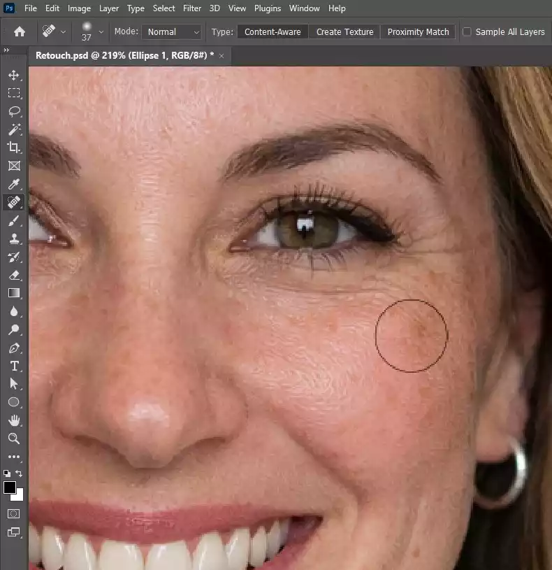The image size is (552, 570).
Task: Reset to default foreground and background colors
Action: click(6, 473)
